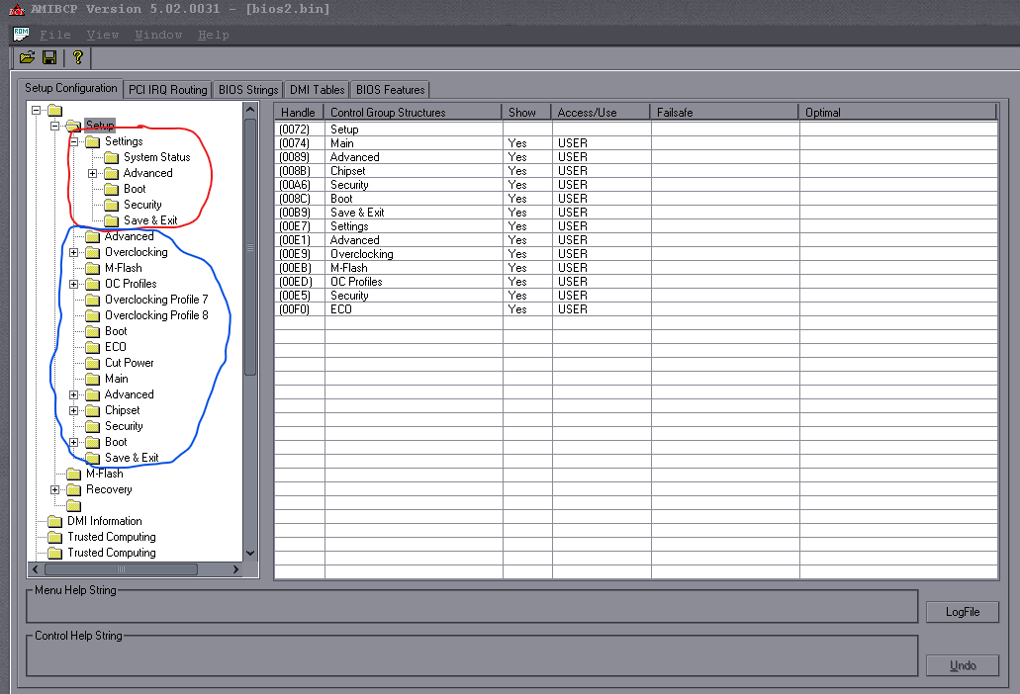1020x694 pixels.
Task: Switch to the PCI IRQ Routing tab
Action: pyautogui.click(x=167, y=90)
